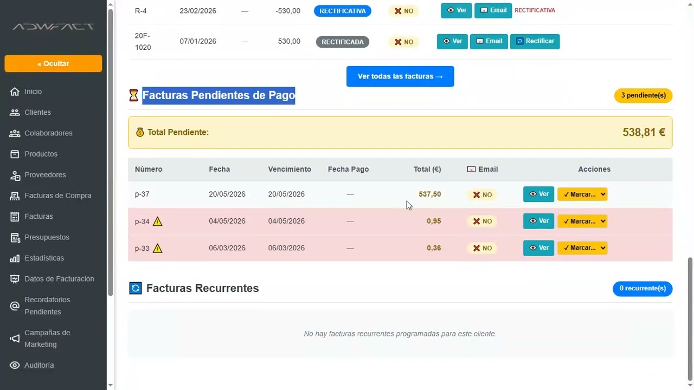Navigate to Estadísticas page

point(44,258)
